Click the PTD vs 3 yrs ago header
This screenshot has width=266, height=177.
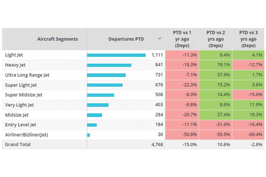pyautogui.click(x=248, y=39)
